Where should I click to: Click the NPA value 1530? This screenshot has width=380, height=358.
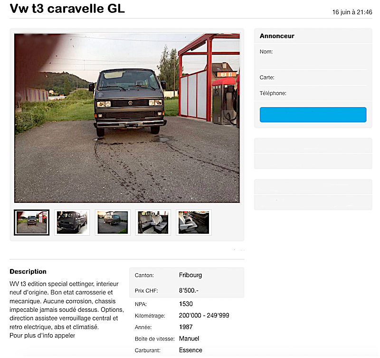[186, 304]
